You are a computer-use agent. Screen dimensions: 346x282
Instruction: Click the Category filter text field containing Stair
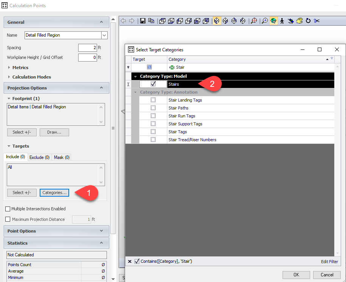pyautogui.click(x=251, y=67)
